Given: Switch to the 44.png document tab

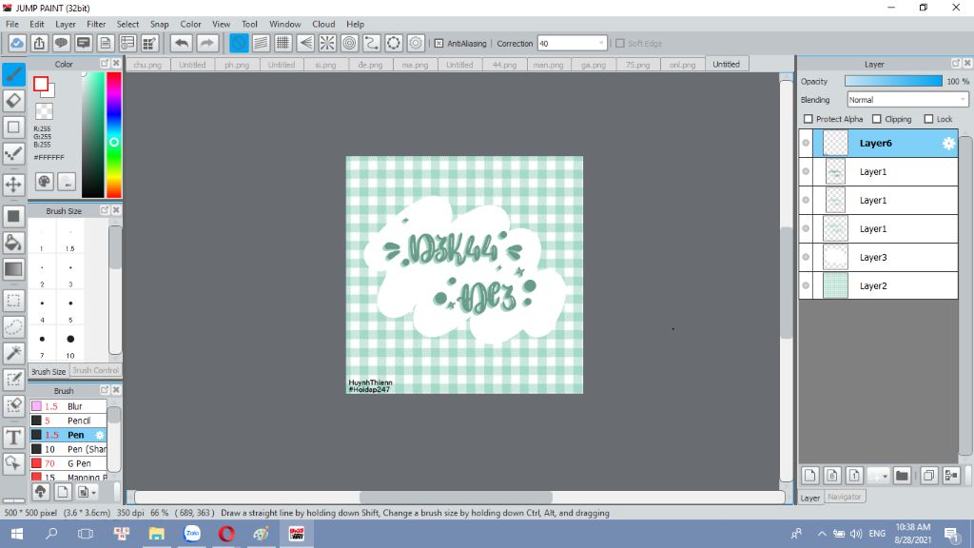Looking at the screenshot, I should pos(504,65).
